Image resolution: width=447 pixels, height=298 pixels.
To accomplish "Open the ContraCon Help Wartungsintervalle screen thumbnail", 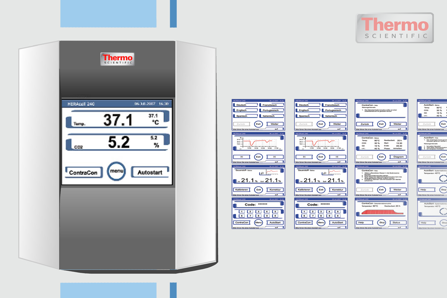I will pos(381,114).
